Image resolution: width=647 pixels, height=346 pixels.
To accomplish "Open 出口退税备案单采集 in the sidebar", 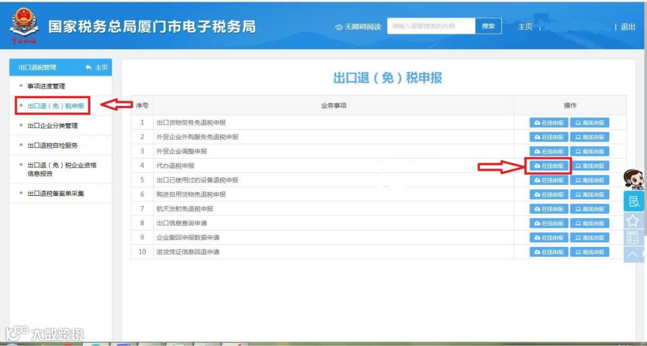I will pyautogui.click(x=56, y=193).
